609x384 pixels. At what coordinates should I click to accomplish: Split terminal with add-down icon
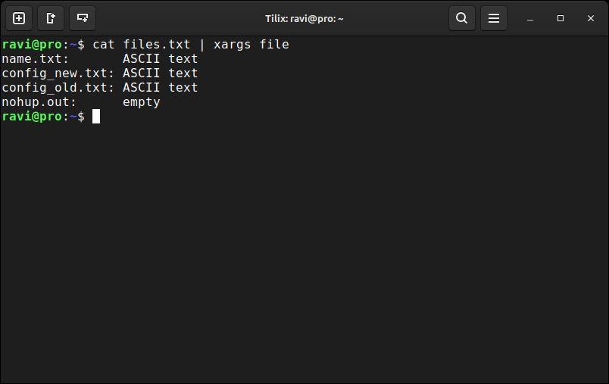tap(83, 18)
